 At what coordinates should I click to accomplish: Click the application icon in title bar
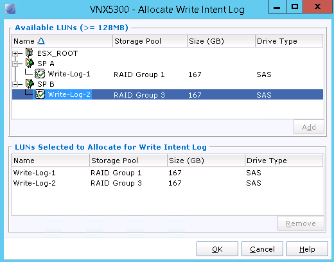10,9
